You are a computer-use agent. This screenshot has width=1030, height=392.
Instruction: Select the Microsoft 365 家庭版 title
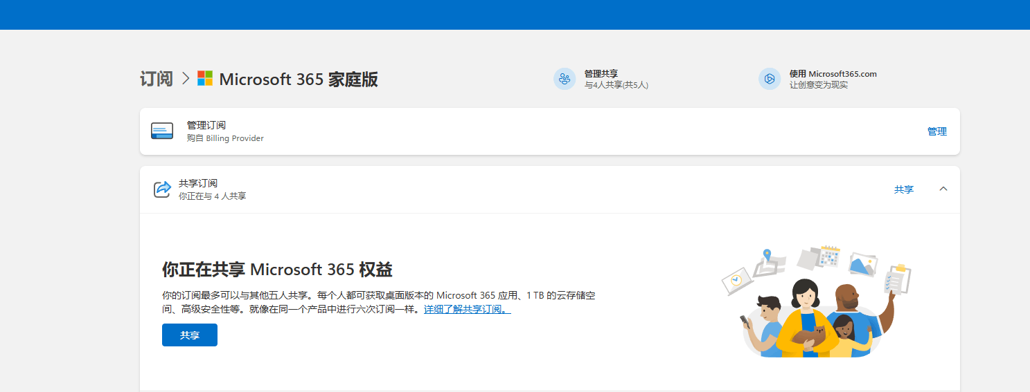click(x=299, y=79)
